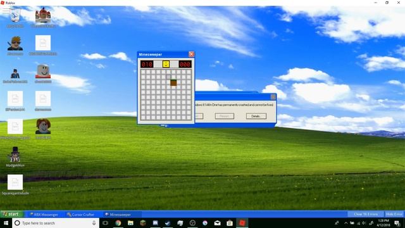
Task: Open the sunglasses-wearing avatar desktop icon
Action: pos(15,46)
